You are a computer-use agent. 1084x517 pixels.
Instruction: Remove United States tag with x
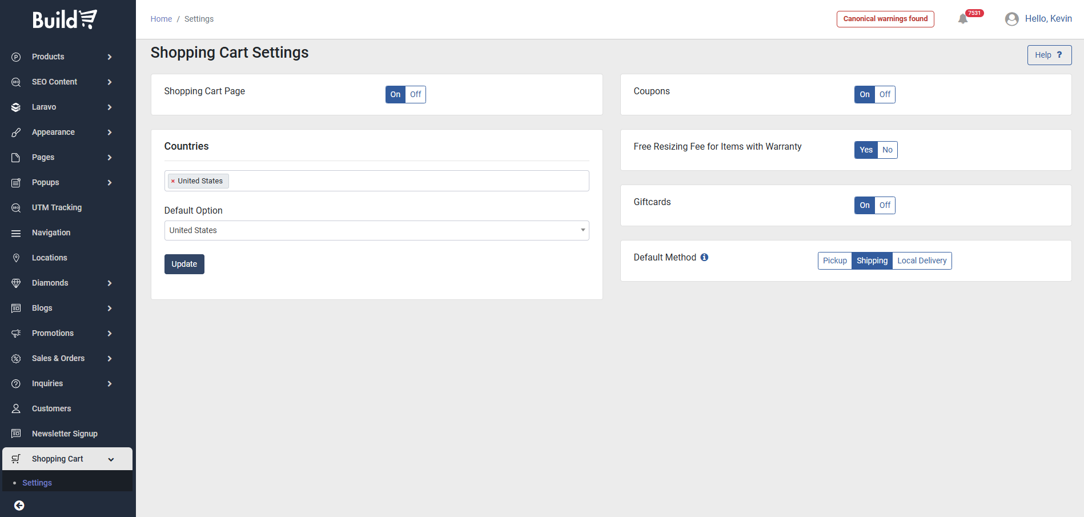[172, 181]
